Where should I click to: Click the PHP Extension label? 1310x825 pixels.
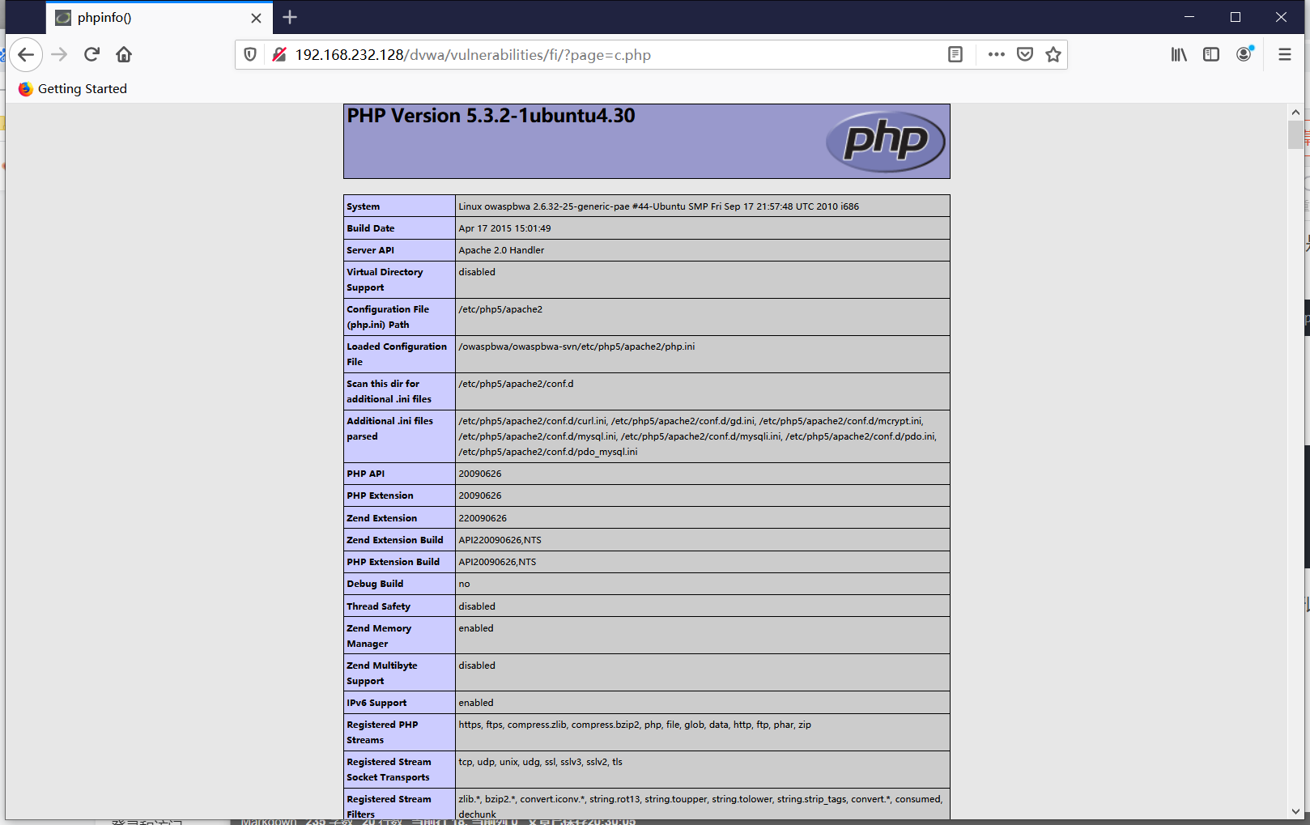[380, 495]
